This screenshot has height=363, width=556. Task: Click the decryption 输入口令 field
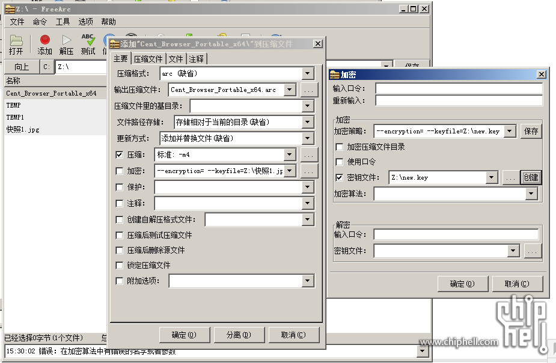point(456,234)
